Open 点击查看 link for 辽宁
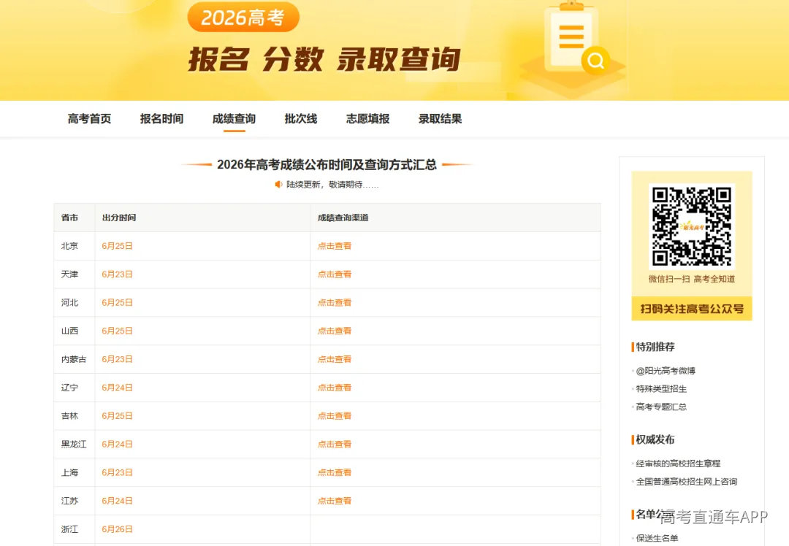 pyautogui.click(x=335, y=388)
